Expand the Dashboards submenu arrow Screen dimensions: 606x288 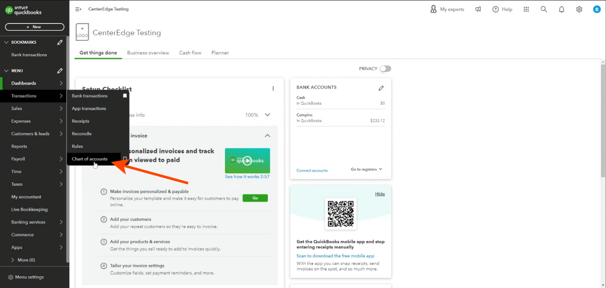(61, 83)
